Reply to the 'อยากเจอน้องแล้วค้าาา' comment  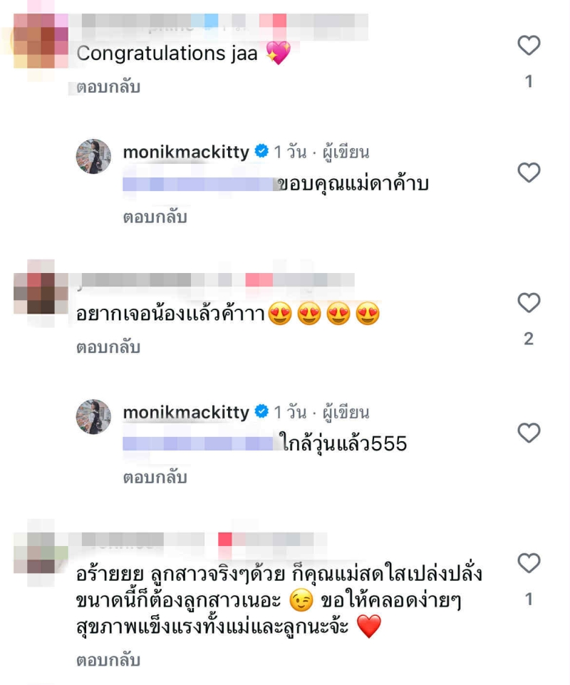click(x=108, y=347)
